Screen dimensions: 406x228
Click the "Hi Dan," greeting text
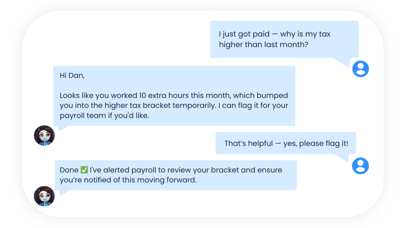point(72,76)
